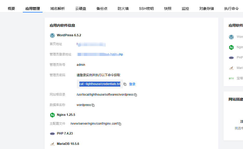Click the /usr/local/lighthouse/softwares/wordpress path text

(x=105, y=95)
